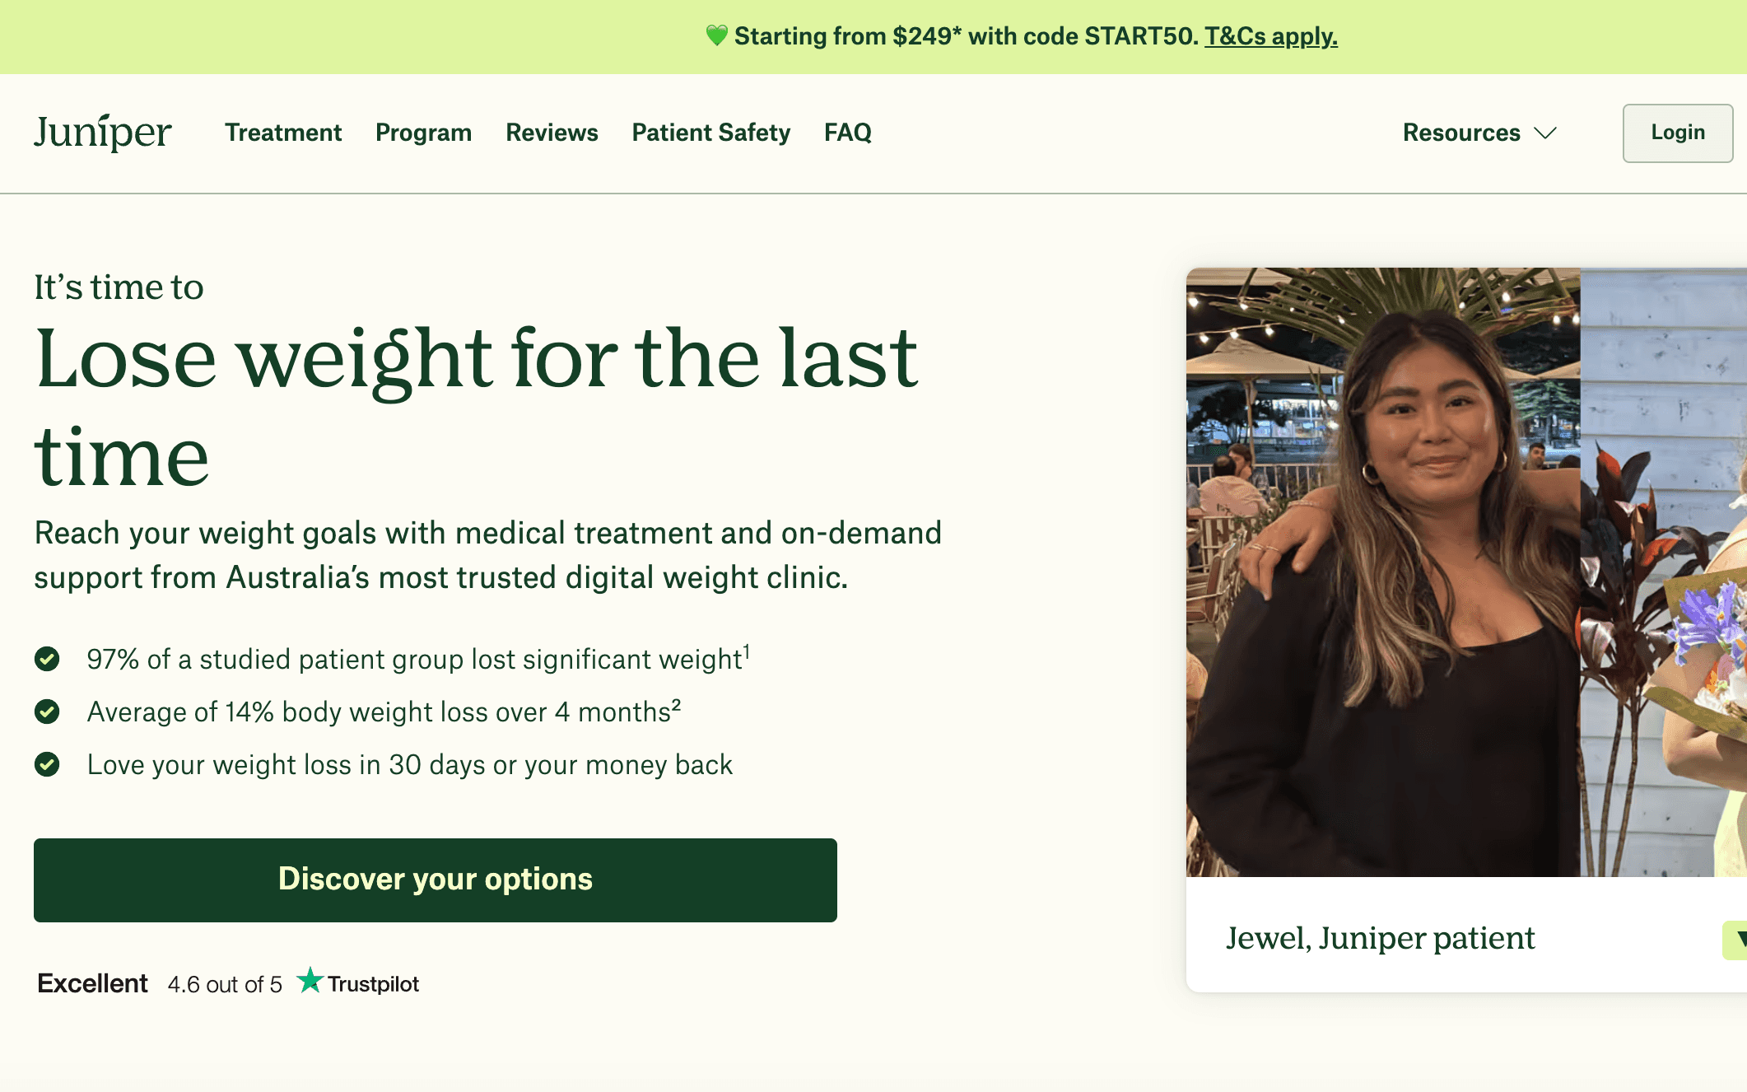Viewport: 1747px width, 1092px height.
Task: Go to the Program section
Action: (x=423, y=133)
